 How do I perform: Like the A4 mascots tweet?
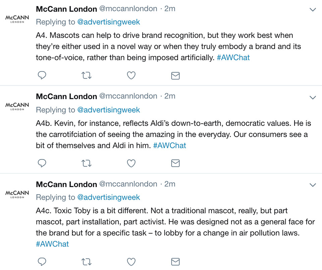(131, 76)
